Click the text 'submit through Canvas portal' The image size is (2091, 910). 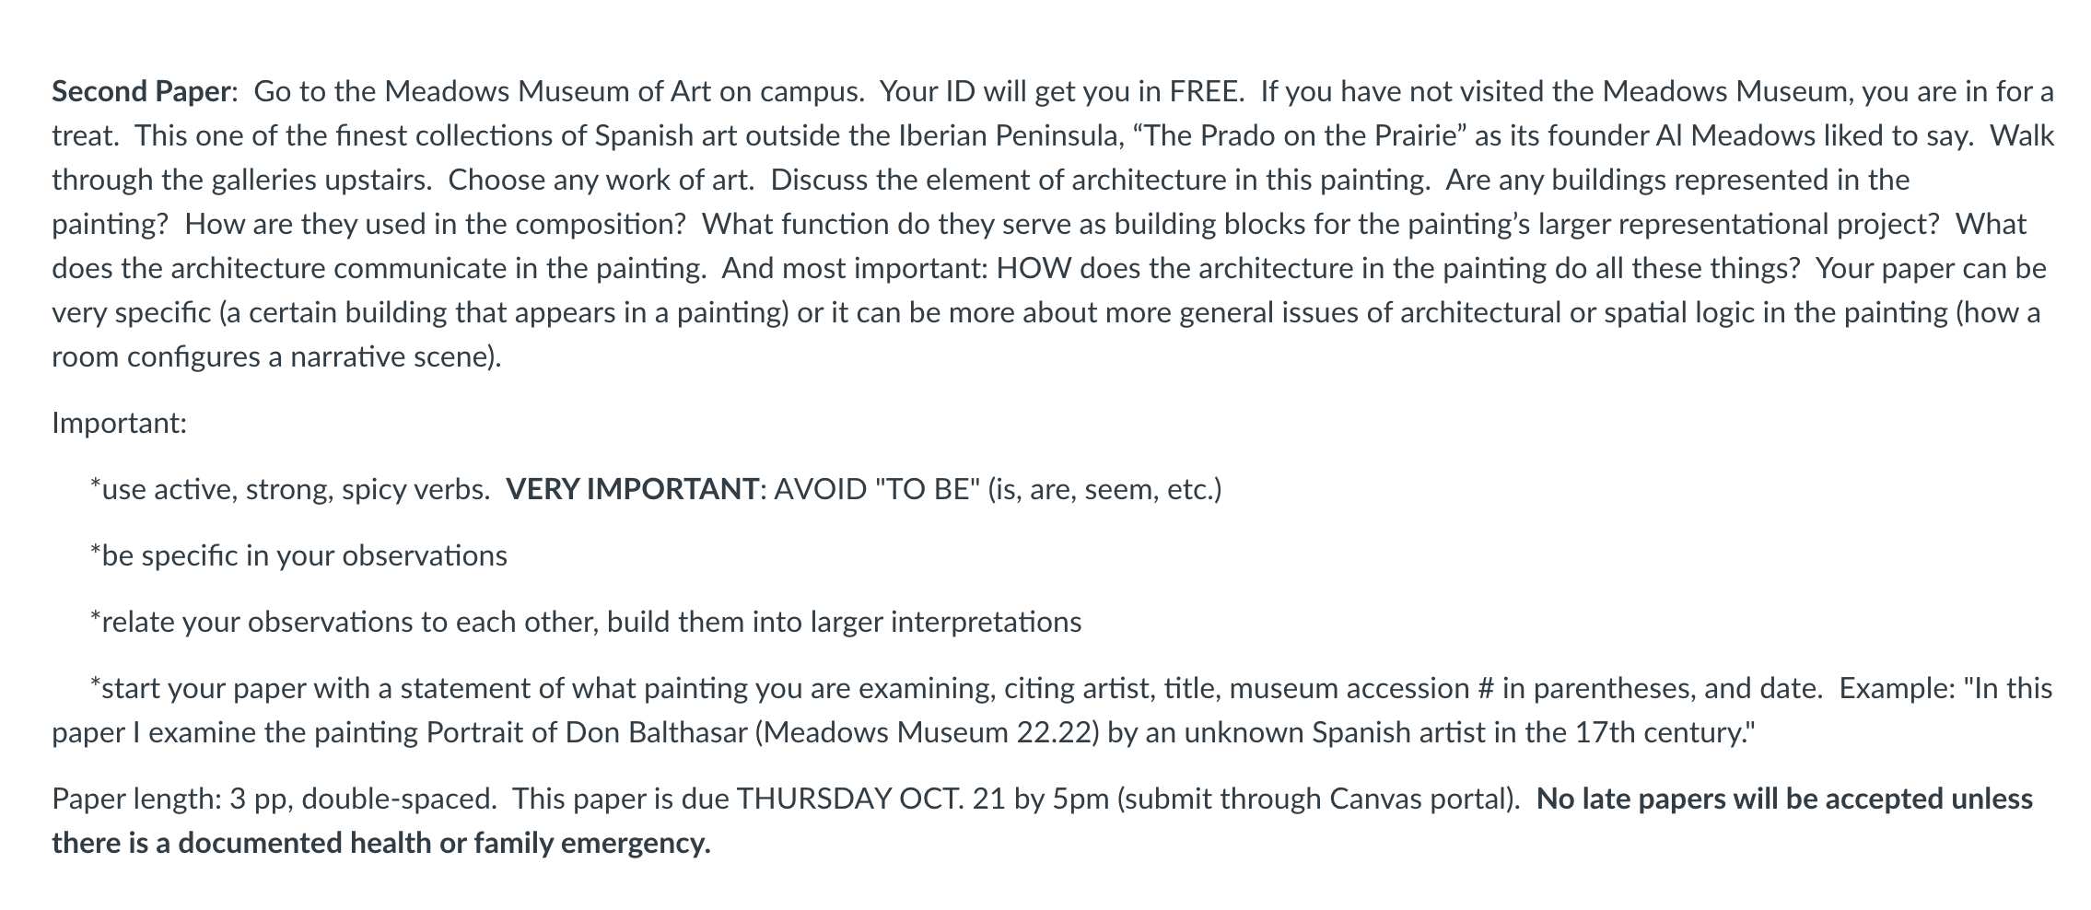tap(1318, 799)
